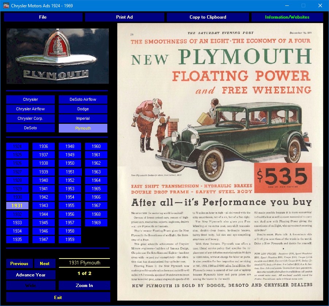
Task: Choose the year 1952
Action: tap(70, 180)
